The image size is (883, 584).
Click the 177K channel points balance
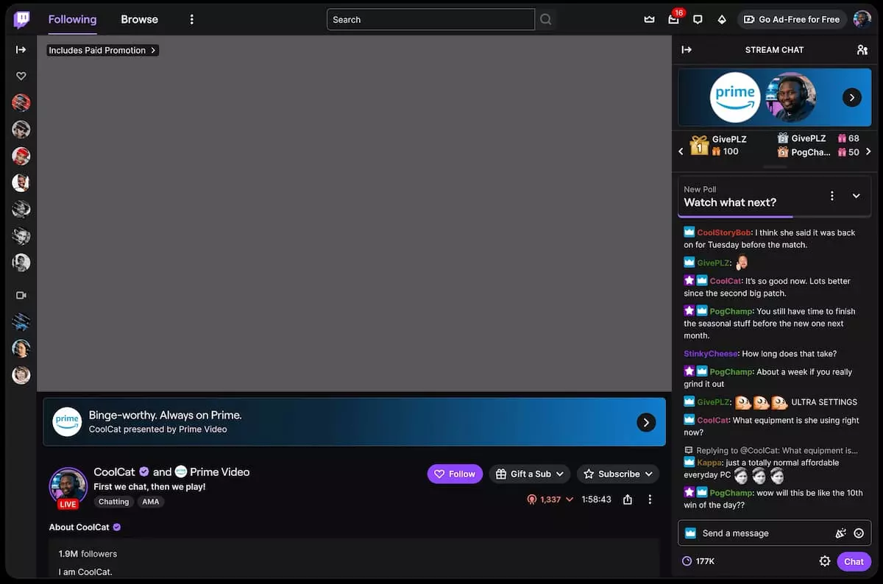pyautogui.click(x=698, y=561)
